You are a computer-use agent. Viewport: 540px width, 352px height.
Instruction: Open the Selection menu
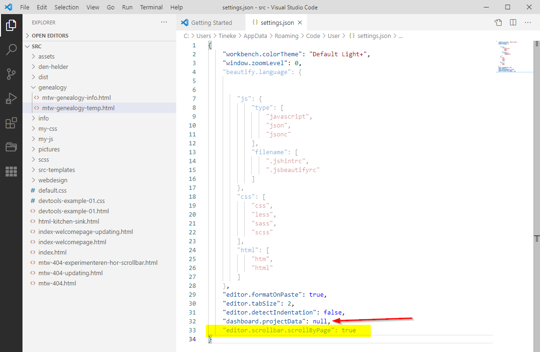[67, 7]
